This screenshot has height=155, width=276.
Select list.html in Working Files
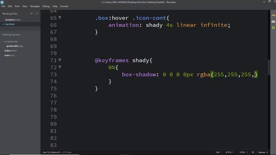10,24
